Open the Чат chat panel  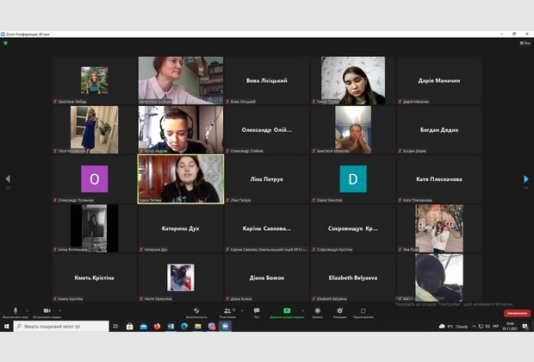pyautogui.click(x=256, y=310)
